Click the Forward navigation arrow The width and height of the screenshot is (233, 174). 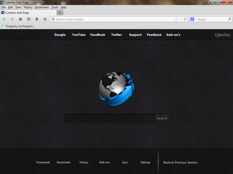click(12, 19)
